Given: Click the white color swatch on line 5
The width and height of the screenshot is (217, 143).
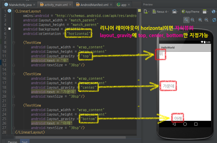Looking at the screenshot, I should point(9,29).
